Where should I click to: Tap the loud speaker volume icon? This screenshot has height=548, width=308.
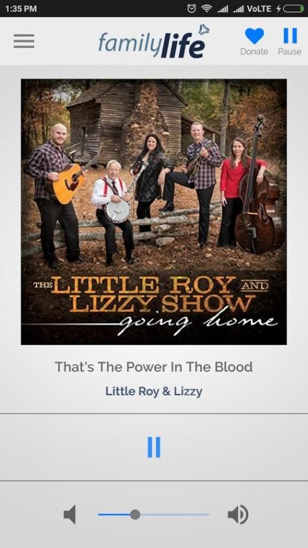point(237,515)
